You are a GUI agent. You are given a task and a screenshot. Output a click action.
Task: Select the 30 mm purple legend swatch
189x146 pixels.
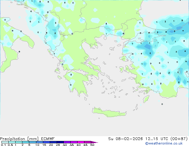tap(67, 142)
